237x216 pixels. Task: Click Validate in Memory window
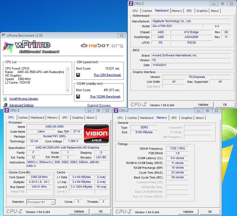click(x=188, y=212)
